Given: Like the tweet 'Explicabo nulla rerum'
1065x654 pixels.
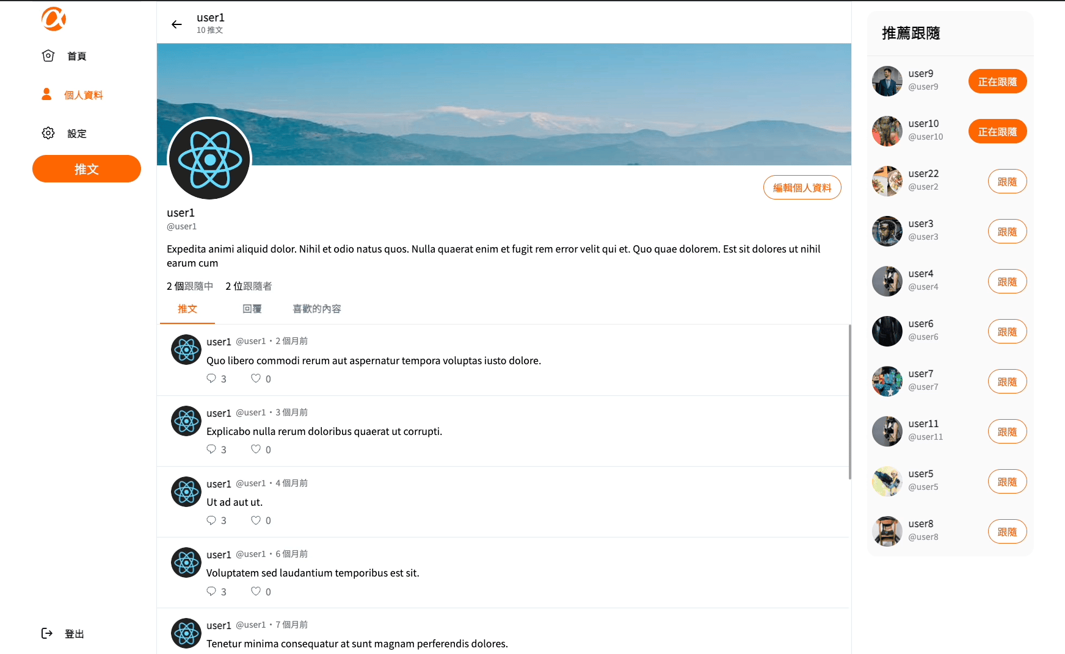Looking at the screenshot, I should [x=256, y=449].
